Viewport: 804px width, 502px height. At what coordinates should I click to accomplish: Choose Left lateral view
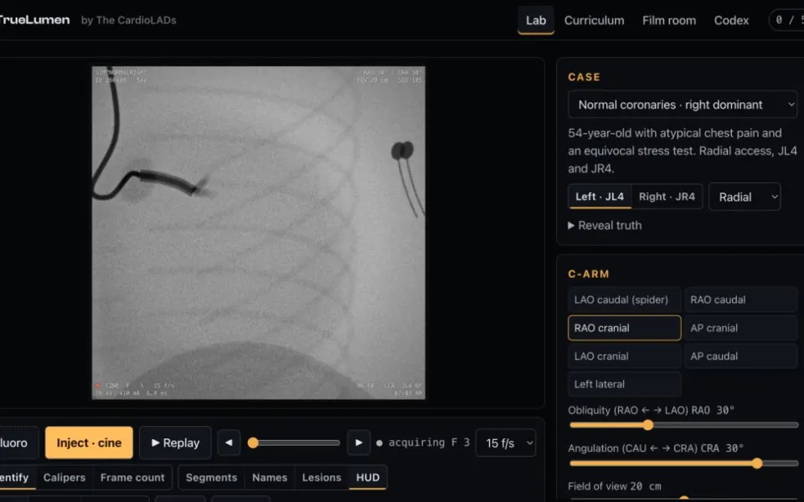click(624, 384)
